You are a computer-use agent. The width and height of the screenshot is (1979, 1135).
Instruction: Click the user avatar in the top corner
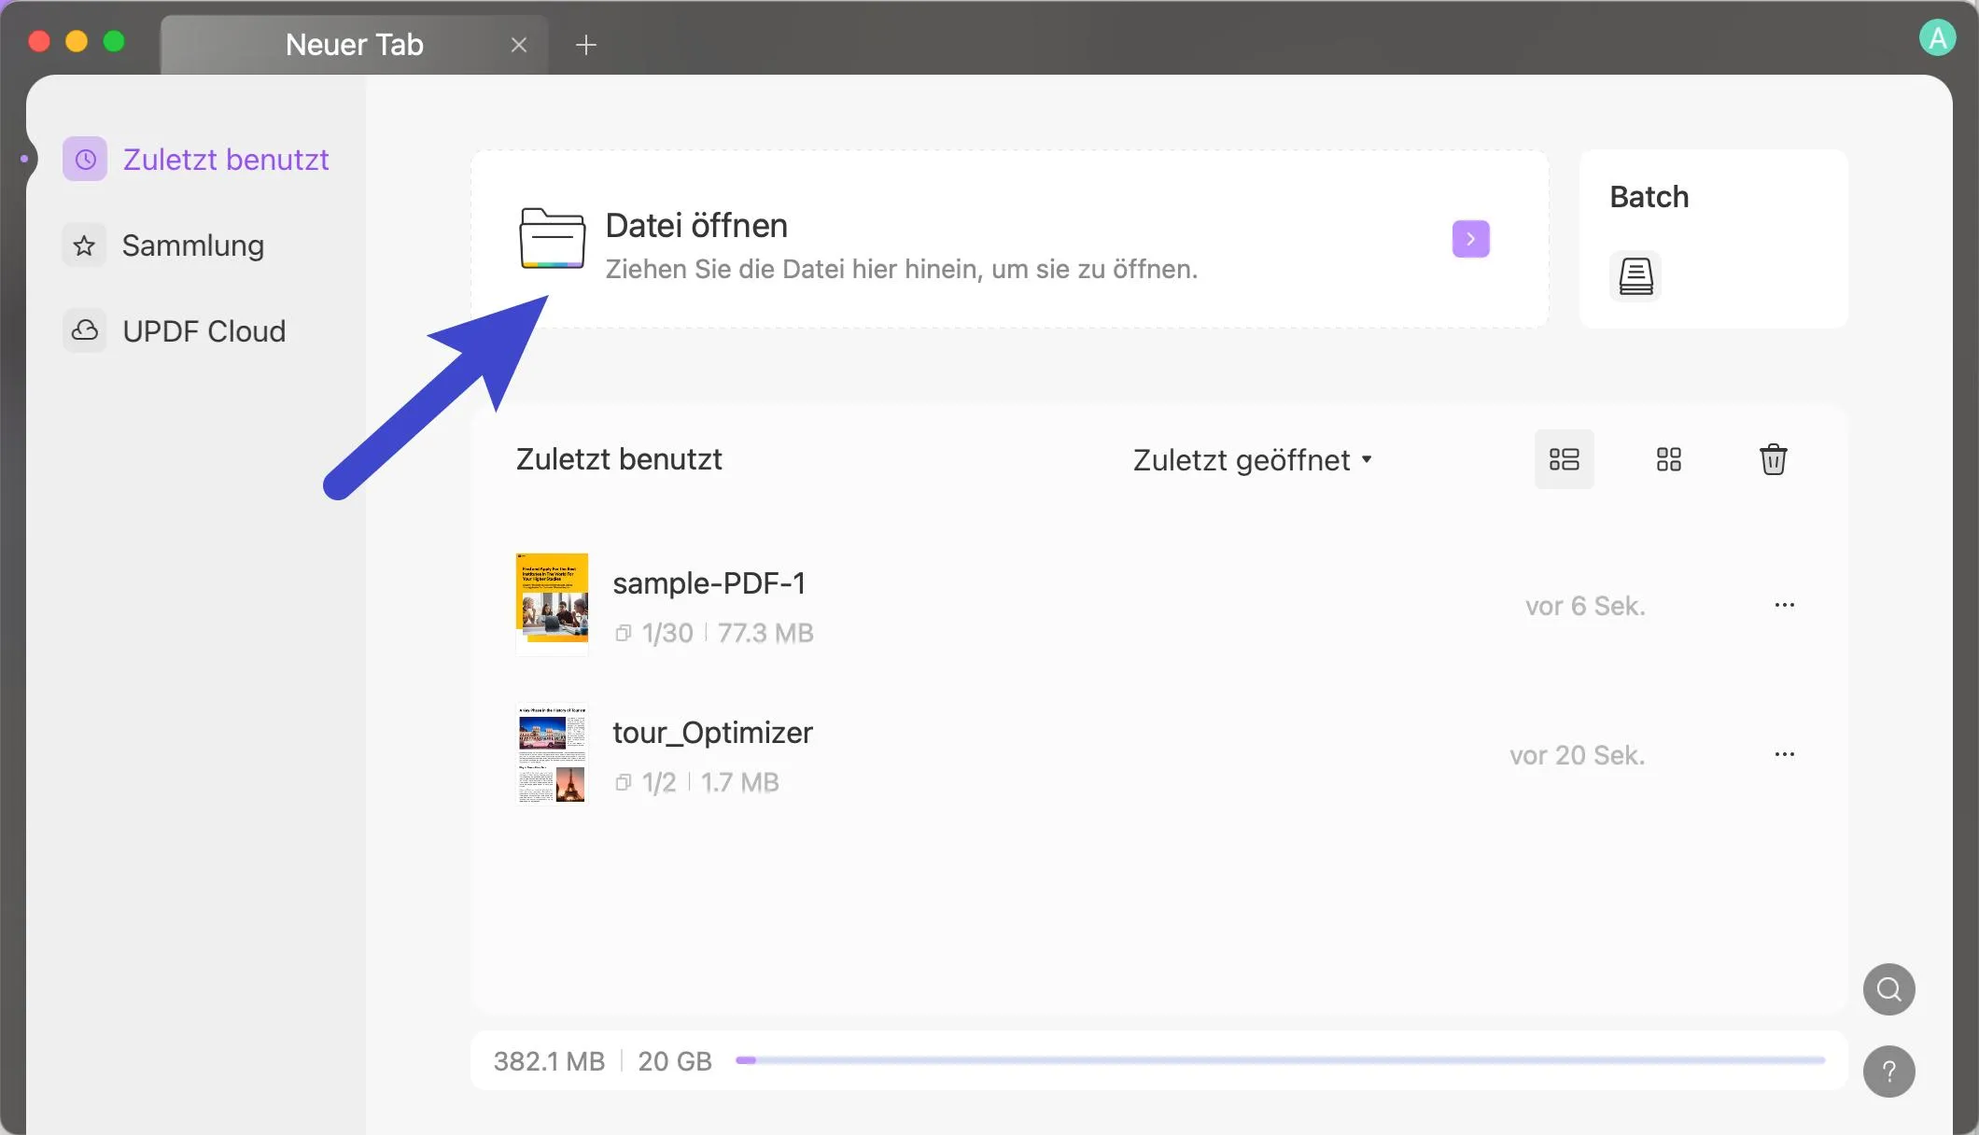pos(1939,37)
